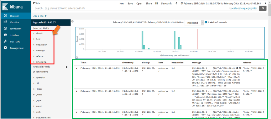Go to Dashboard in sidebar
The image size is (271, 119).
pos(16,29)
